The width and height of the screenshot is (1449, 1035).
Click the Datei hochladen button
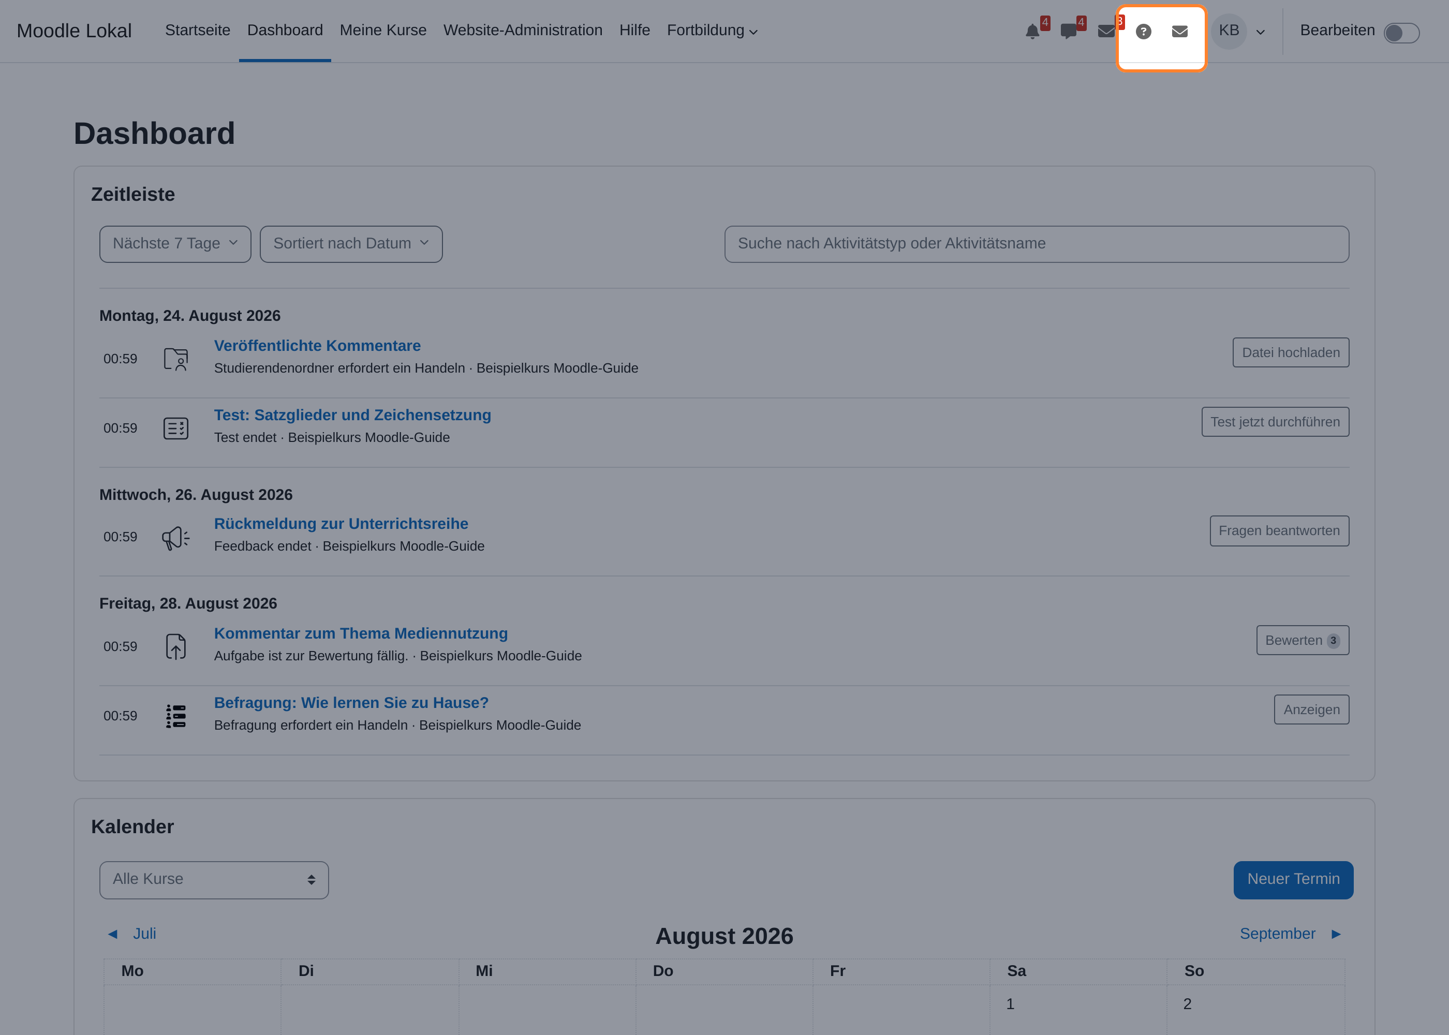[x=1291, y=352]
